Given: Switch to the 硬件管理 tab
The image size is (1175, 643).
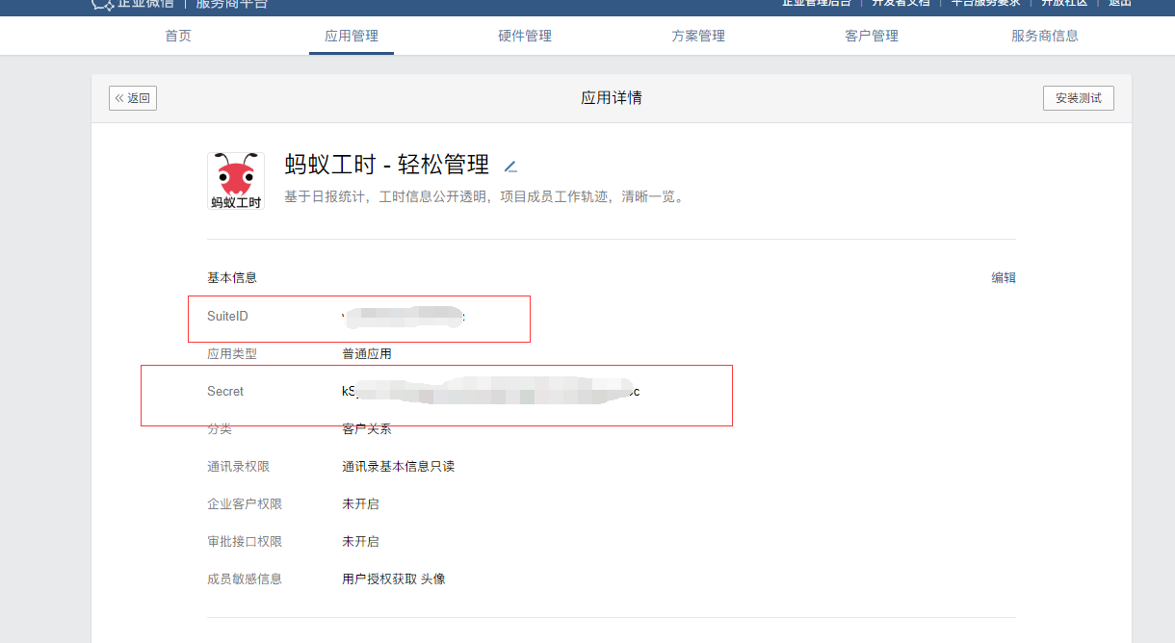Looking at the screenshot, I should click(x=525, y=37).
